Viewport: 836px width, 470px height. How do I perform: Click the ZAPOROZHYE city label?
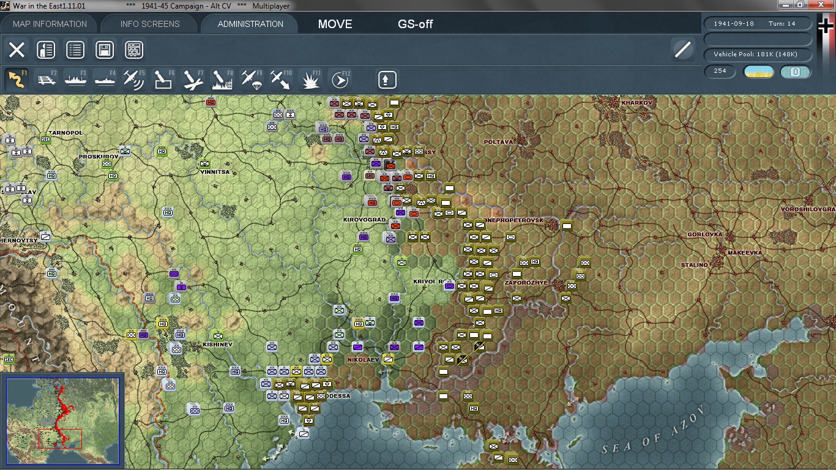pyautogui.click(x=526, y=283)
